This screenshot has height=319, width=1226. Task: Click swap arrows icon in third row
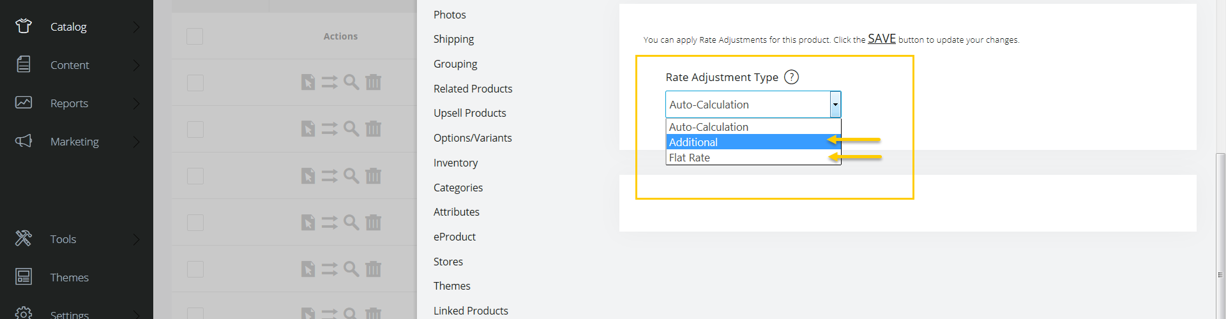[329, 175]
